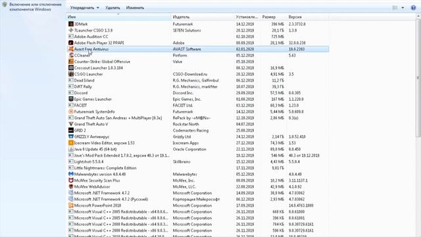Click publisher Piriform cell

180,55
